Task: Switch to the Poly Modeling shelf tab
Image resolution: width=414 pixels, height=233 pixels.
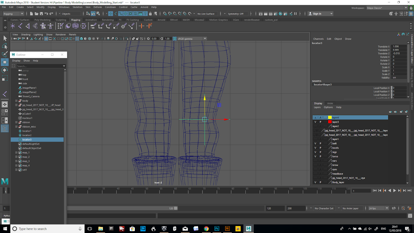Action: click(x=42, y=20)
